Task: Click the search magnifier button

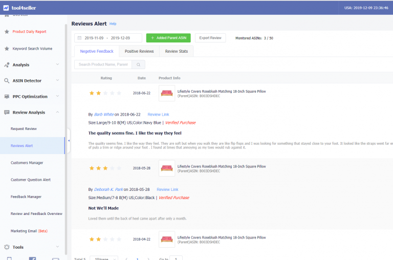Action: (138, 64)
